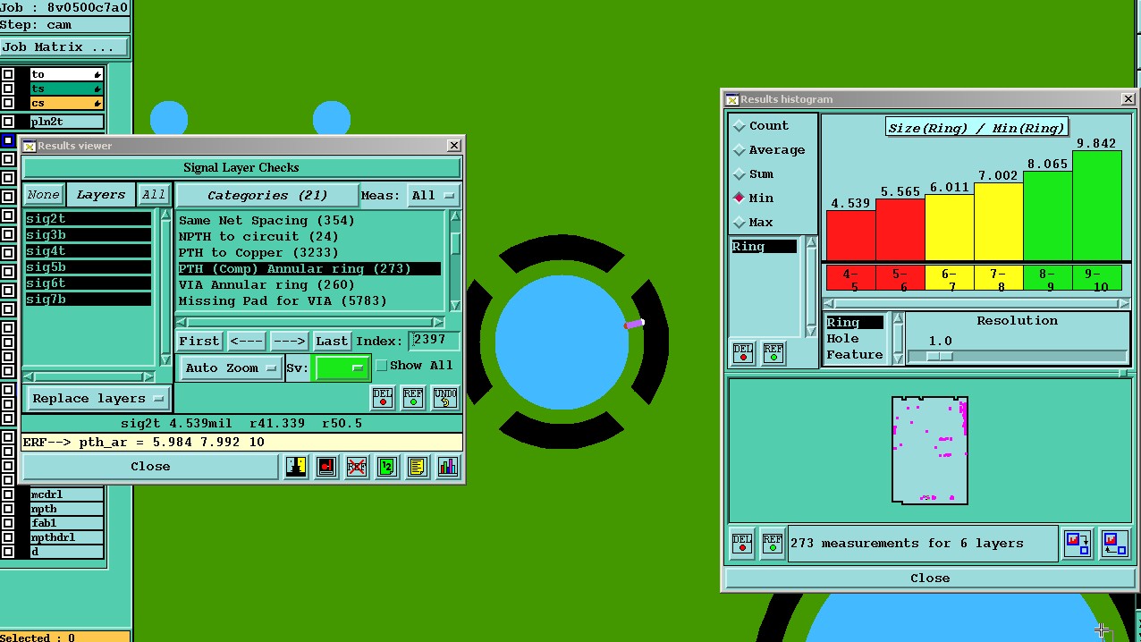Click the Index input field
Viewport: 1141px width, 642px height.
(435, 341)
